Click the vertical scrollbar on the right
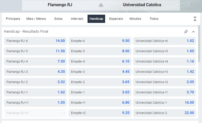The height and width of the screenshot is (123, 202). pyautogui.click(x=199, y=44)
